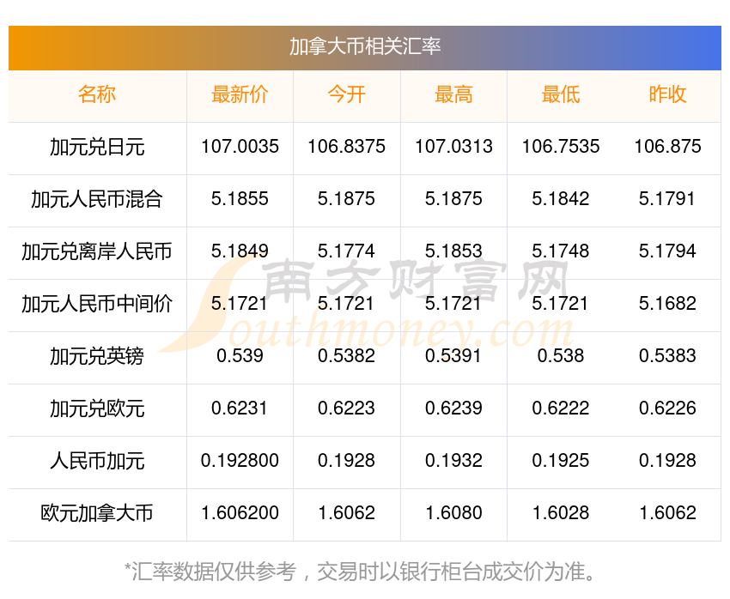This screenshot has height=599, width=730.
Task: Click 今开 value 1.6062 for 欧元加拿大币
Action: tap(346, 513)
